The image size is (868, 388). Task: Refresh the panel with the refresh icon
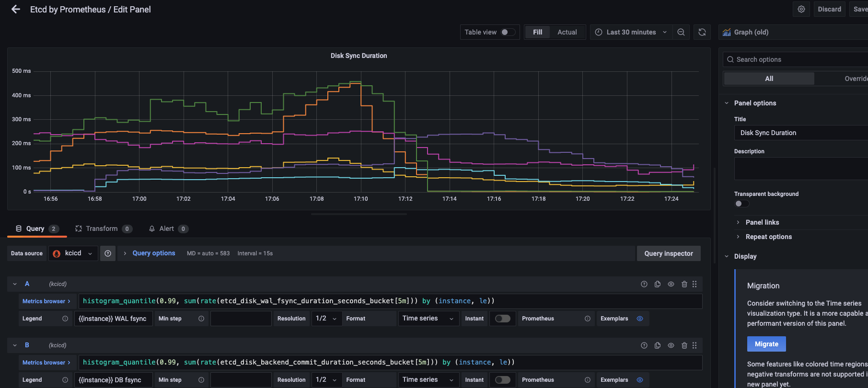click(x=702, y=32)
